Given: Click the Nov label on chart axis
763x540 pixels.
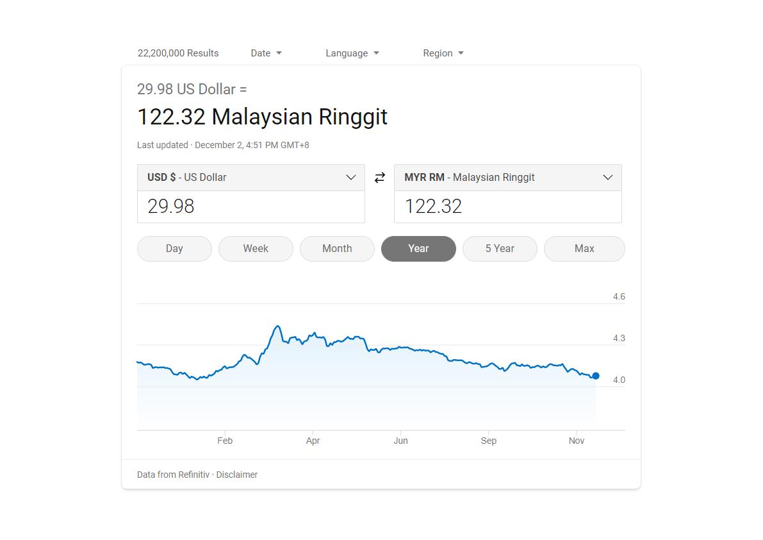Looking at the screenshot, I should point(577,441).
